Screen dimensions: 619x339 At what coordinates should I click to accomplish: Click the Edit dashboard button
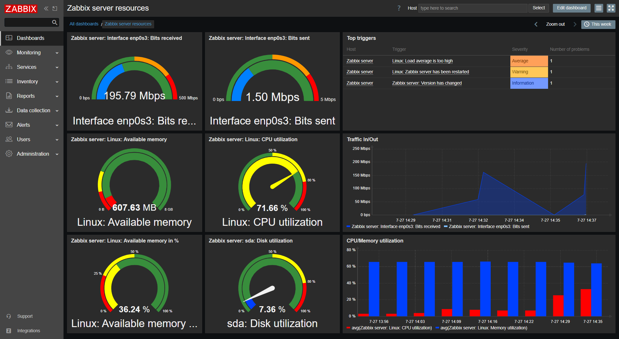point(571,8)
